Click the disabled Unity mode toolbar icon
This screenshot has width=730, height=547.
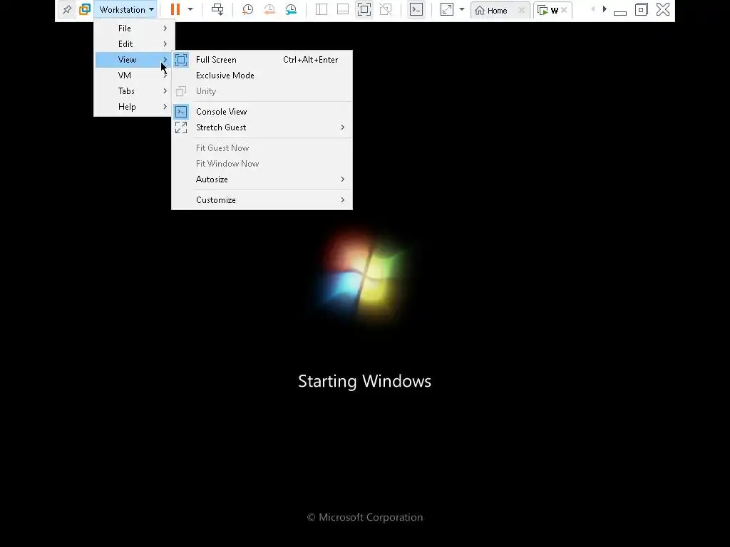click(386, 9)
